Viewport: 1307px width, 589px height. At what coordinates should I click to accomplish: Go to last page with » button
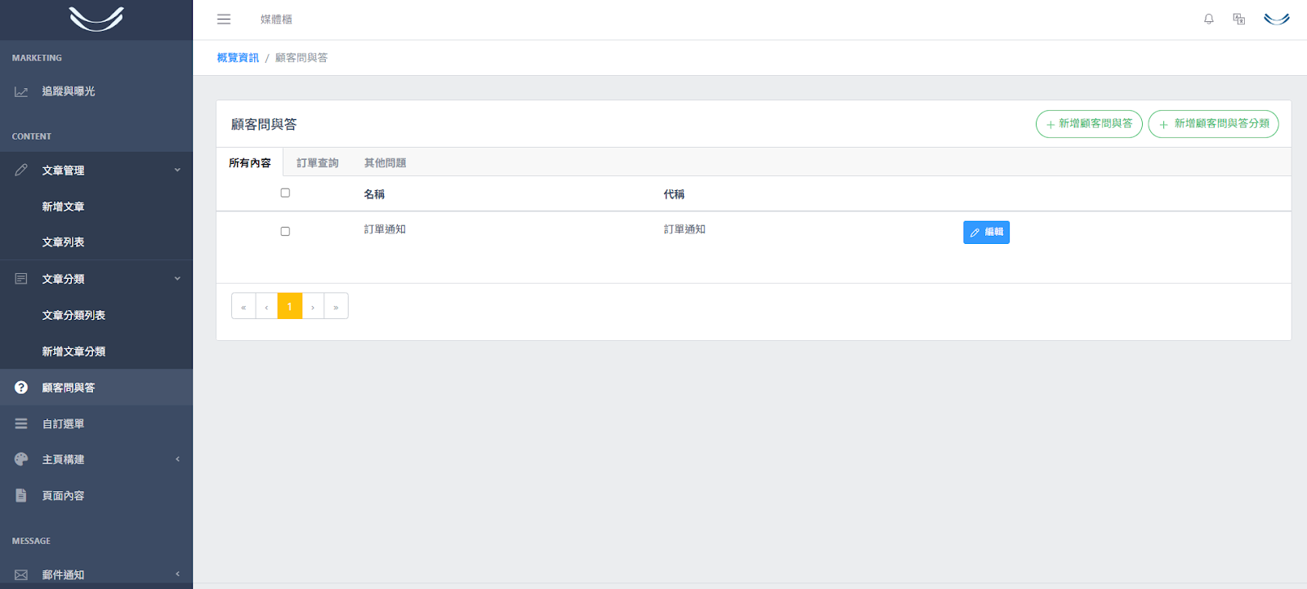pos(336,306)
